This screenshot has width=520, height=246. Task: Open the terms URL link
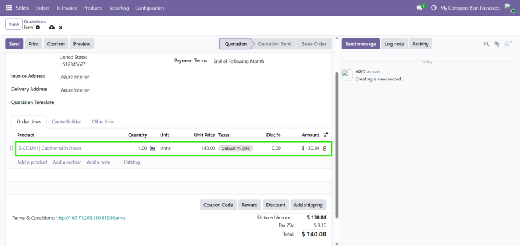coord(91,218)
